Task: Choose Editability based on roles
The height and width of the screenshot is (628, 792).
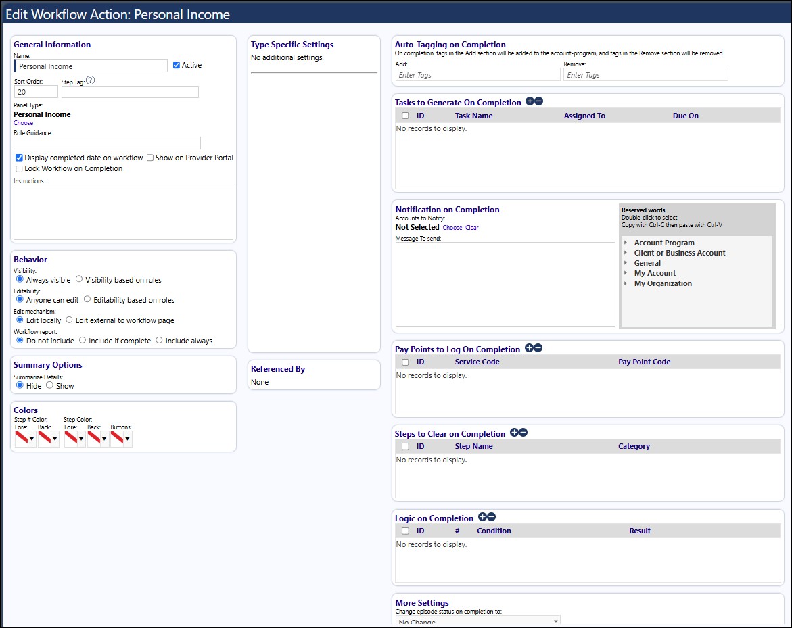Action: point(87,299)
